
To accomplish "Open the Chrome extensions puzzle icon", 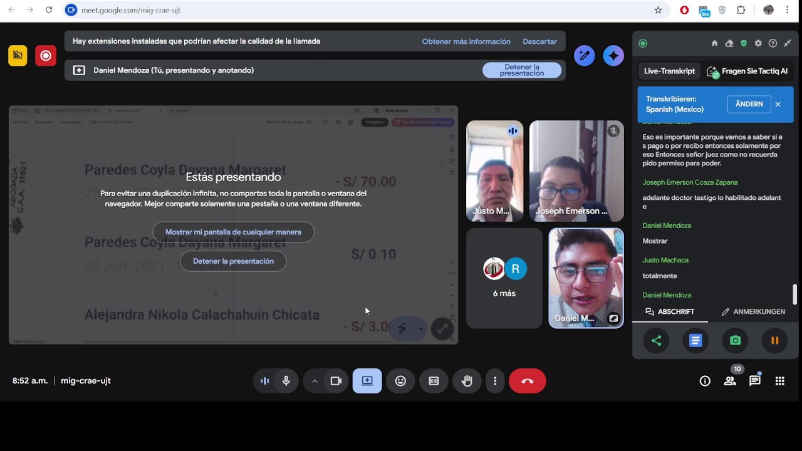I will tap(741, 10).
